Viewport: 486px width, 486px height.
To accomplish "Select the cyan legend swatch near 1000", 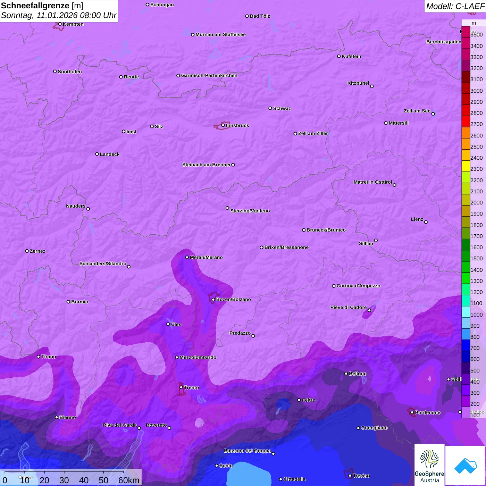I will pyautogui.click(x=466, y=312).
